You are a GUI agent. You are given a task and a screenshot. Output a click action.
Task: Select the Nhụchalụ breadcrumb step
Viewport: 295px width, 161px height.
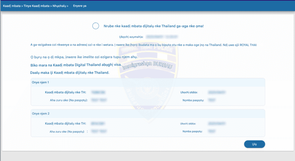60,6
